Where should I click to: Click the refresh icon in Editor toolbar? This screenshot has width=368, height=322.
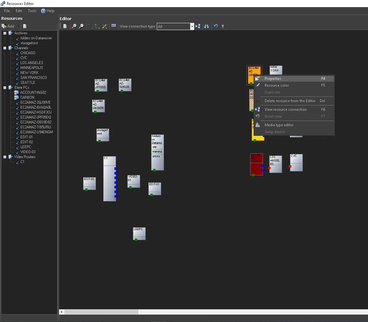tap(65, 26)
